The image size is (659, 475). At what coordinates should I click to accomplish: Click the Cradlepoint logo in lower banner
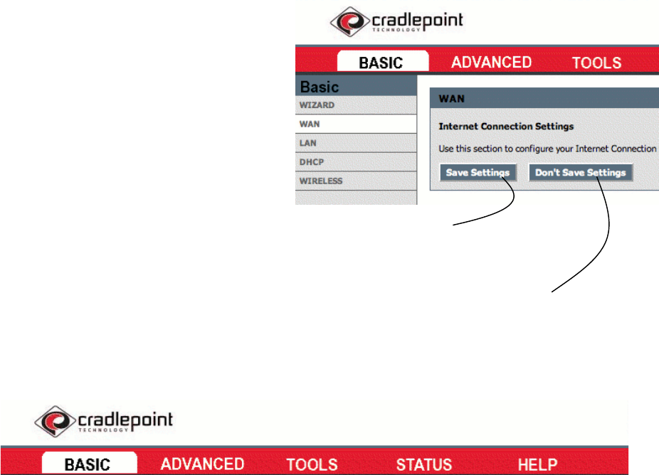[x=103, y=421]
